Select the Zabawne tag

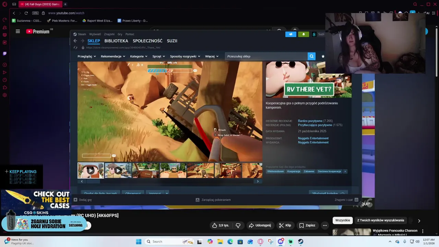tap(309, 172)
